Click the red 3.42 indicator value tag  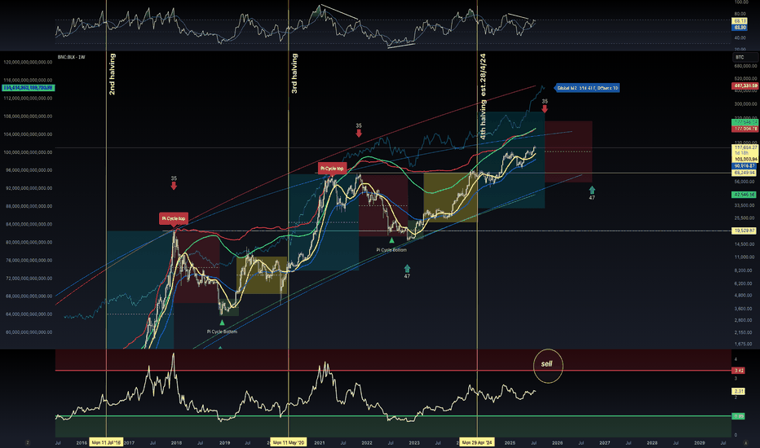[739, 371]
